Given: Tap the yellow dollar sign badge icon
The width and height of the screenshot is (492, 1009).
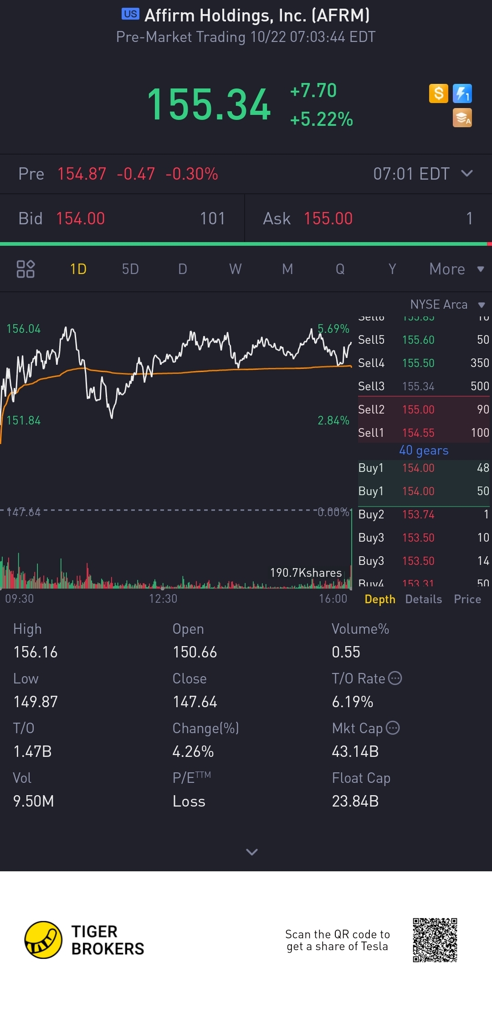Looking at the screenshot, I should click(x=439, y=93).
